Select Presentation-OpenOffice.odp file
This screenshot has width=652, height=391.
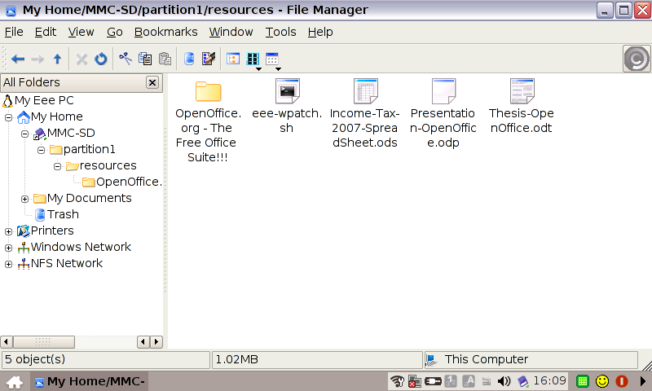point(443,90)
